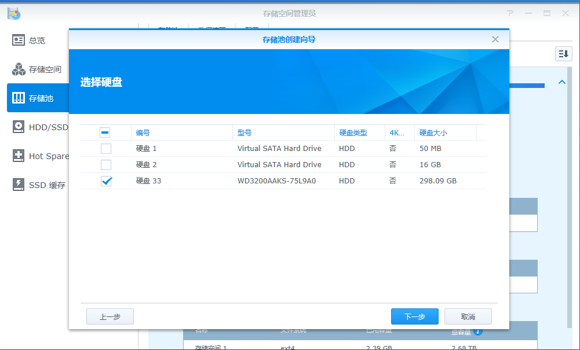Open the help question mark icon

click(x=510, y=13)
